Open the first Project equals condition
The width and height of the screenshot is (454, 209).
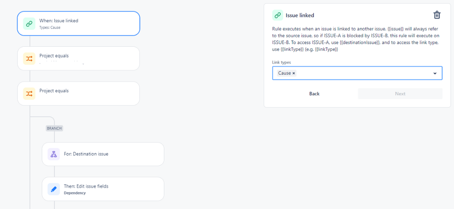click(x=78, y=59)
